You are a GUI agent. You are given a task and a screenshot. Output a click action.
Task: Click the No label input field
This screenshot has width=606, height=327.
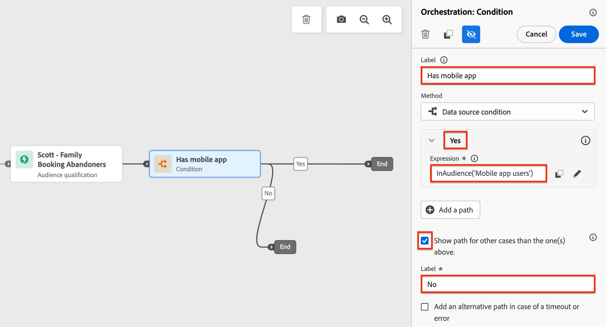[508, 284]
